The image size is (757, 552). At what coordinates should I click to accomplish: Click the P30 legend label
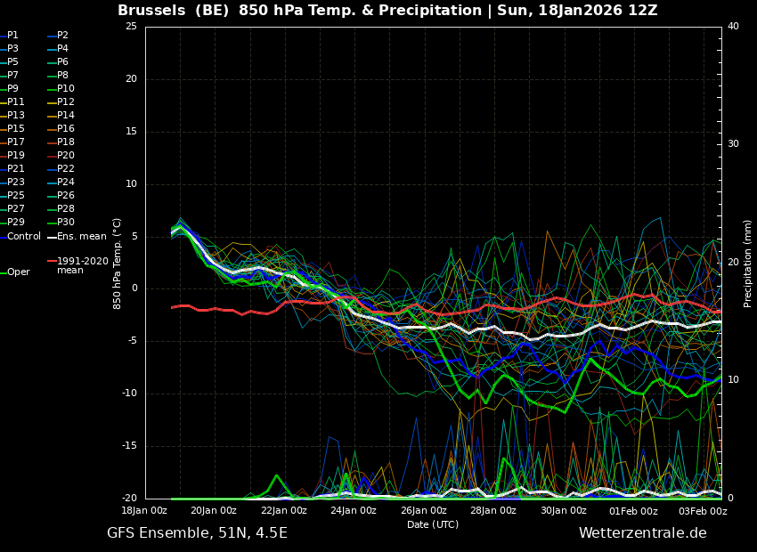point(66,223)
